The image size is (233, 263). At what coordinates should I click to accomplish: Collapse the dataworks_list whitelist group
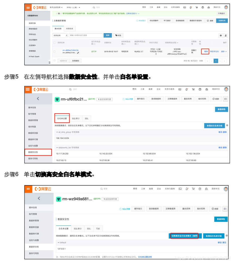pyautogui.click(x=57, y=148)
